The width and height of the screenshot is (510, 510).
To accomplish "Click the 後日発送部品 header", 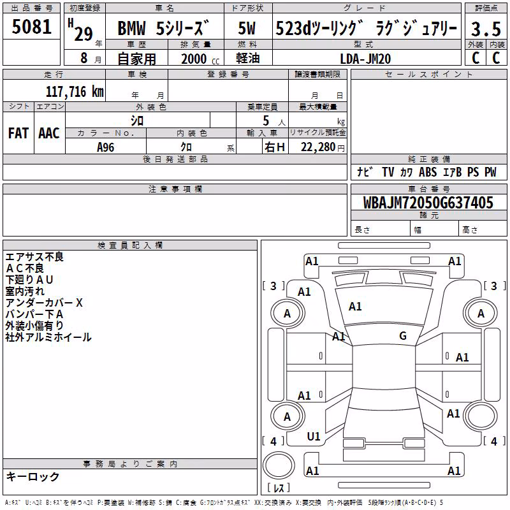I will point(175,159).
